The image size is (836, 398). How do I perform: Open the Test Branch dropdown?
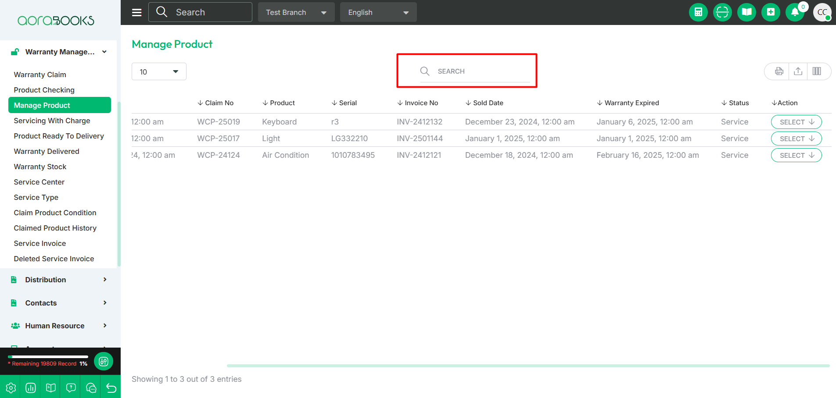click(x=296, y=12)
